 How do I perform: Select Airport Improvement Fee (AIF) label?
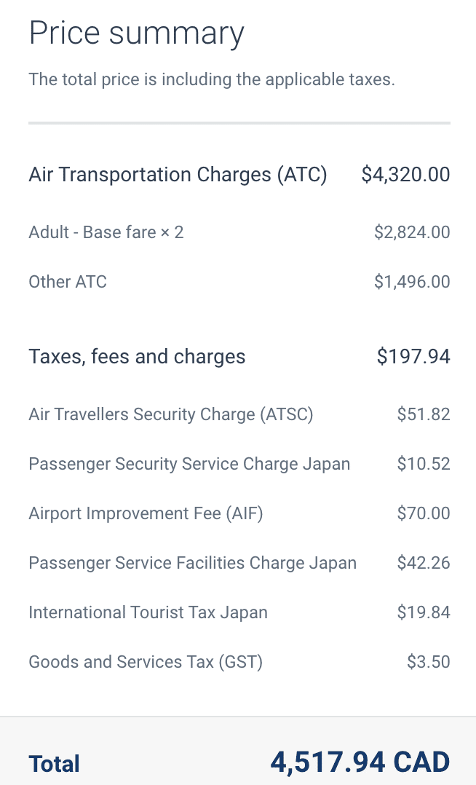click(x=146, y=513)
